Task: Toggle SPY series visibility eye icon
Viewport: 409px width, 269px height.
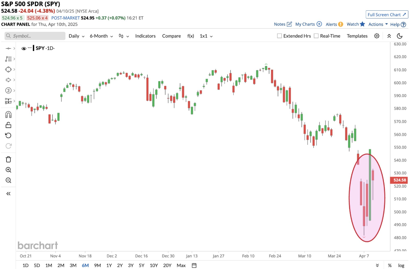Action: pyautogui.click(x=24, y=48)
